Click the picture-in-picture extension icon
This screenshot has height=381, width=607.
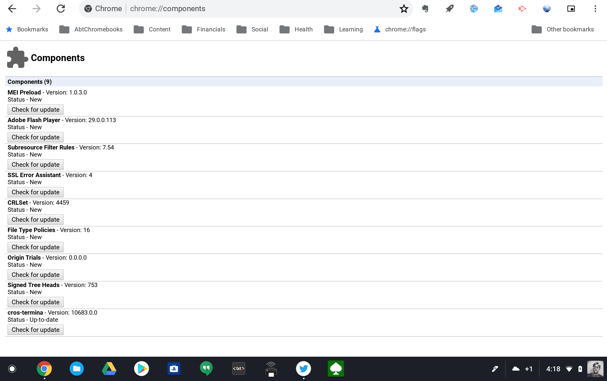pos(571,9)
